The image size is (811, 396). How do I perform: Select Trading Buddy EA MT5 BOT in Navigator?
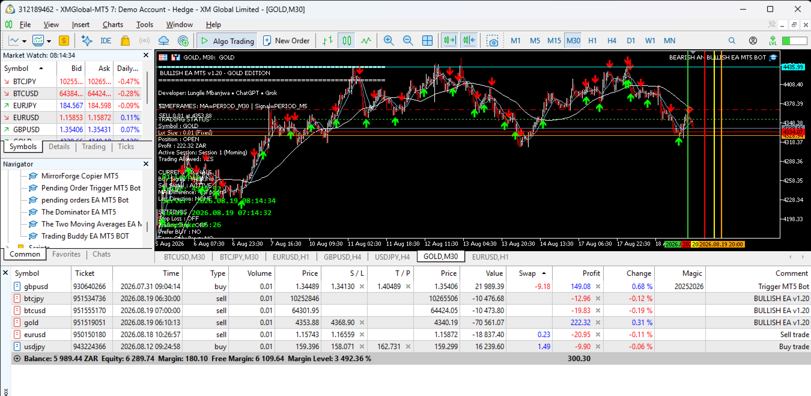pos(85,236)
